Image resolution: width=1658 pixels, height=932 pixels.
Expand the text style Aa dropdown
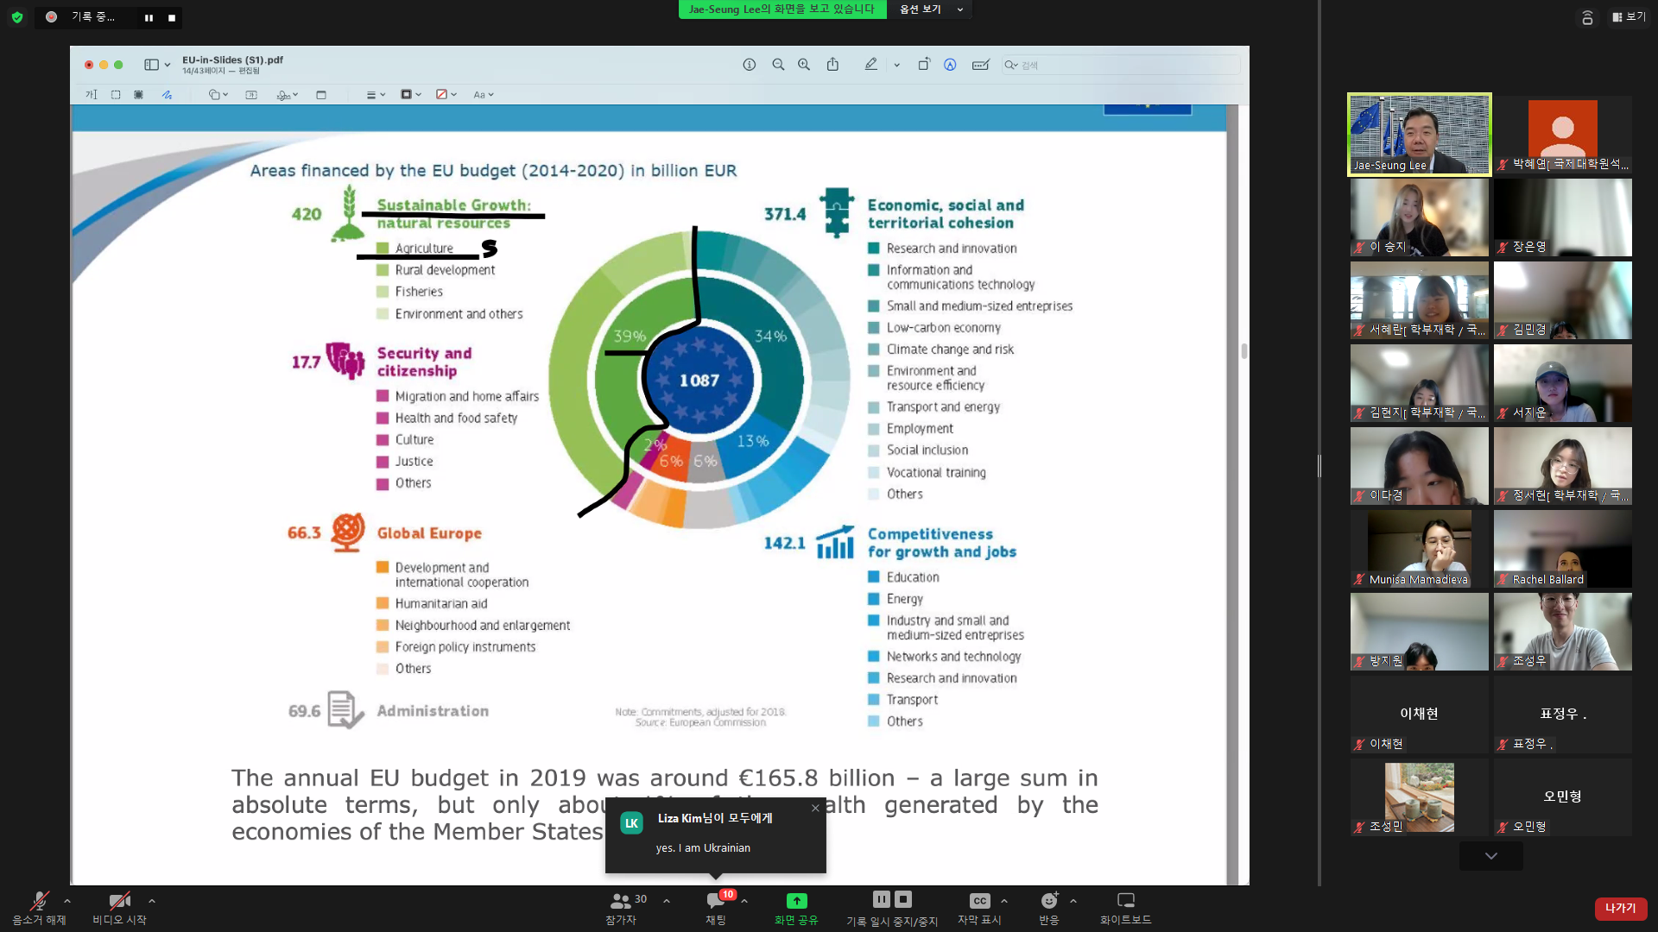[x=484, y=95]
